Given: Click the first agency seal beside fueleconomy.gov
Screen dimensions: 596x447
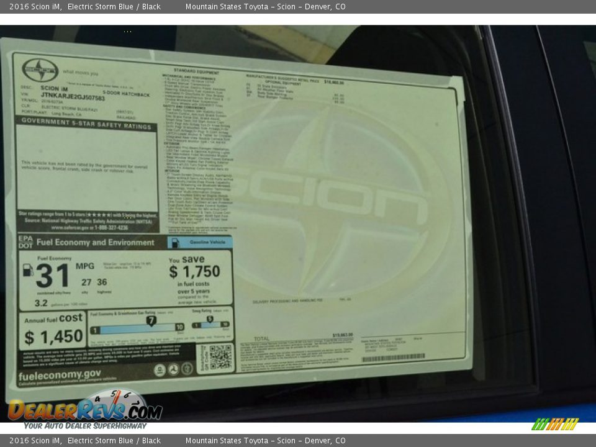Looking at the screenshot, I should [x=160, y=370].
